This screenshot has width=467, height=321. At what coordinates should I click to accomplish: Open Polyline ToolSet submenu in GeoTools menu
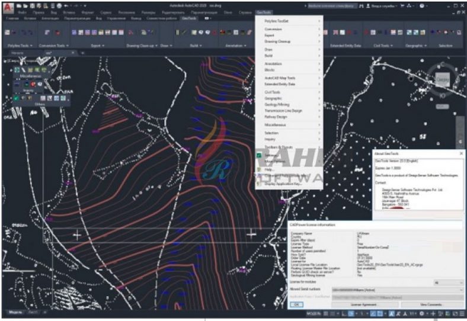(289, 21)
